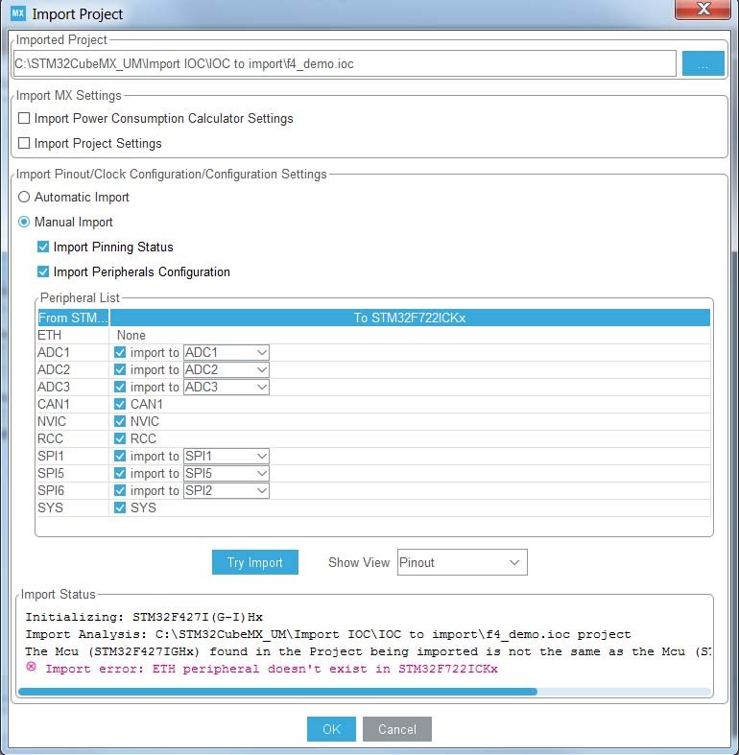Check Import Project Settings option
This screenshot has height=755, width=739.
(24, 143)
